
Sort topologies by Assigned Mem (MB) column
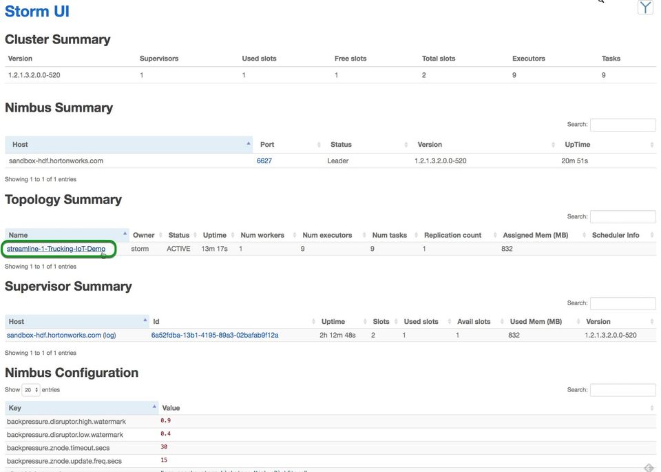tap(543, 235)
